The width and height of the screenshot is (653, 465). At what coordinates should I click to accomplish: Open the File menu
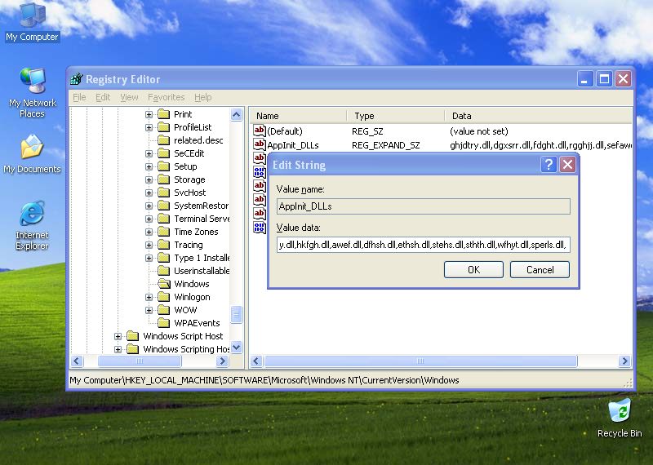coord(79,97)
